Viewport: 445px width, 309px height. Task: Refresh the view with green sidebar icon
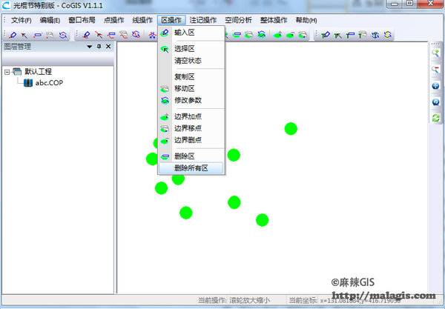coord(435,118)
